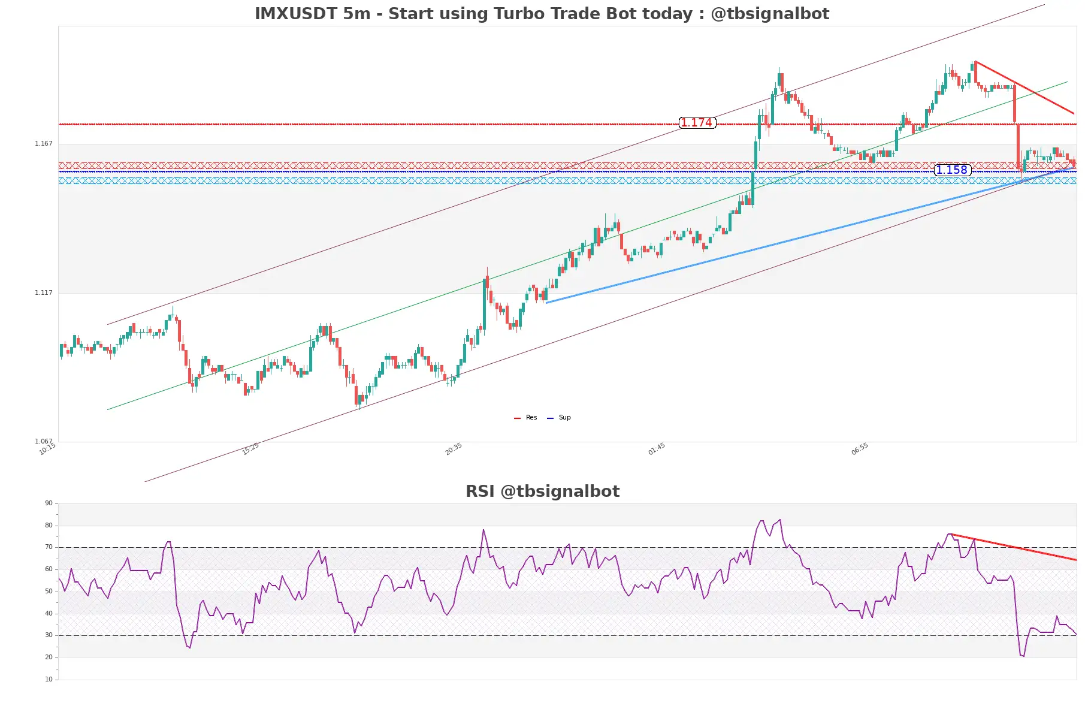Click the RSI axis value 80
The height and width of the screenshot is (724, 1085).
pos(49,526)
